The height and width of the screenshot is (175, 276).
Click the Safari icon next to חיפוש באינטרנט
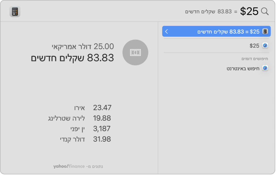point(265,68)
